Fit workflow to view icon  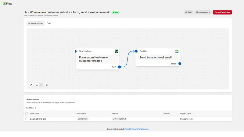pyautogui.click(x=47, y=85)
